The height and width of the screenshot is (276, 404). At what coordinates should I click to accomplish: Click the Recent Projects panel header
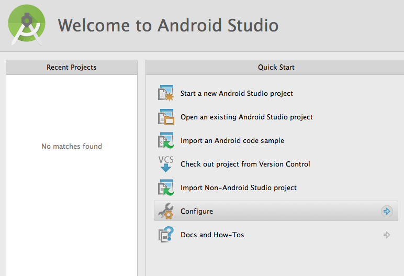click(x=72, y=68)
